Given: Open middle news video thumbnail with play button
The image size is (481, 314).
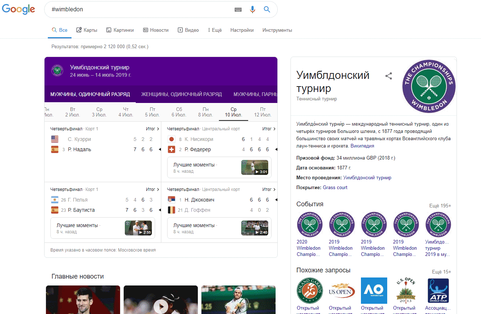Looking at the screenshot, I should coord(161,300).
